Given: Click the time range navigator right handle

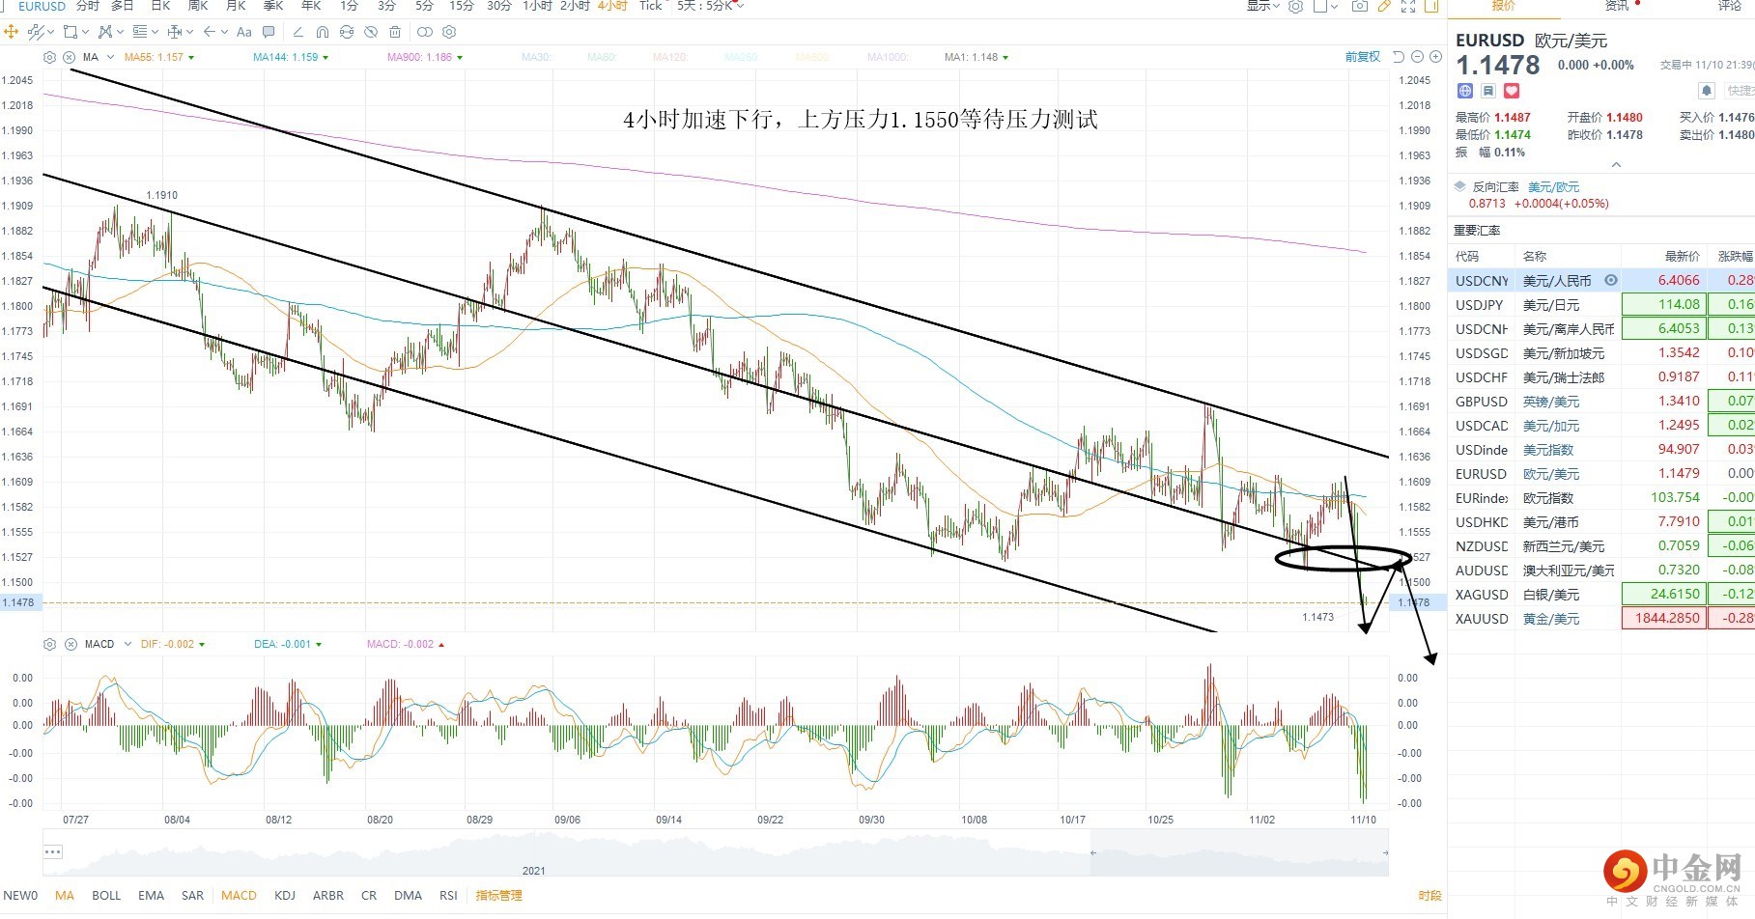Looking at the screenshot, I should (x=1385, y=852).
